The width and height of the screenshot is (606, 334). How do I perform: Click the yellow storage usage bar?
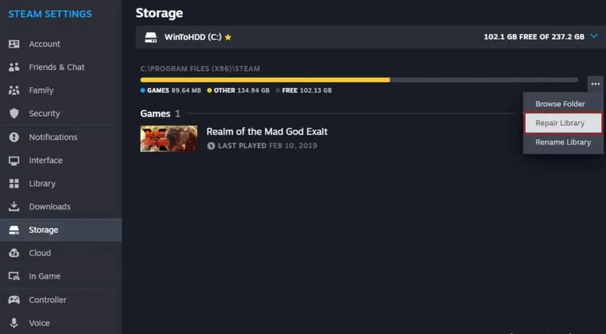(265, 80)
